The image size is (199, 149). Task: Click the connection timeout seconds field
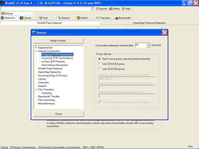pos(141,45)
